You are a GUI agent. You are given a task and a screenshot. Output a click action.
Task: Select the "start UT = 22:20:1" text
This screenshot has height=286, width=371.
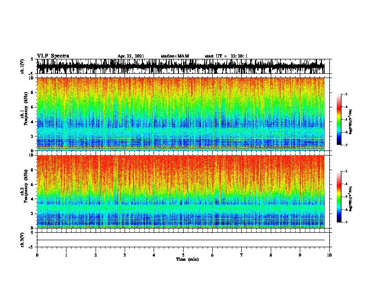(226, 56)
